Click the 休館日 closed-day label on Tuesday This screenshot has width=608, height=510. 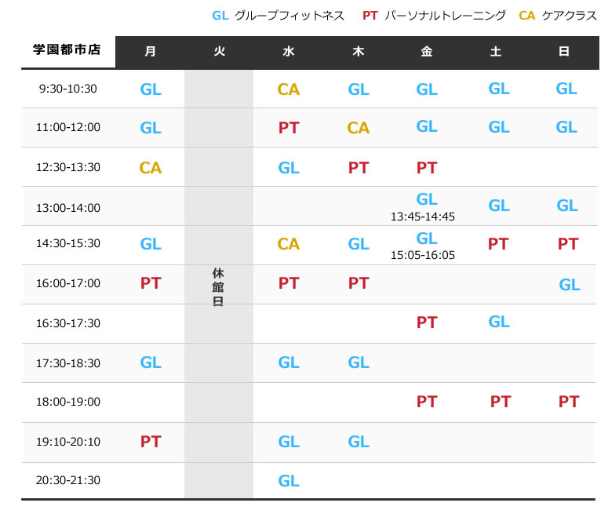pos(218,286)
